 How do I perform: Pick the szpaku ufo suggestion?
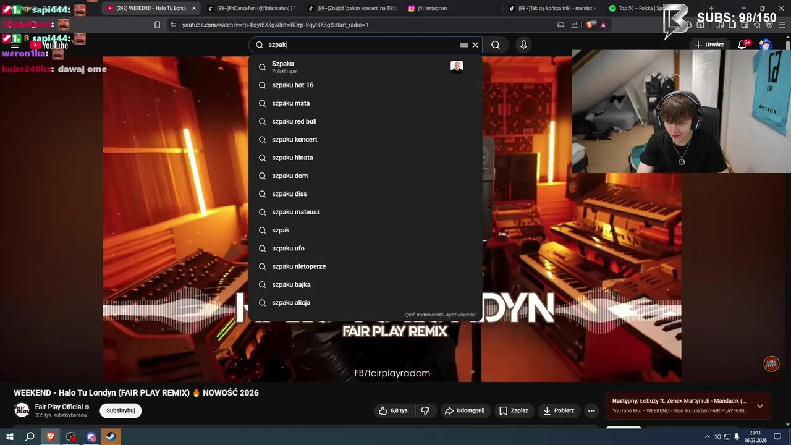[x=365, y=248]
